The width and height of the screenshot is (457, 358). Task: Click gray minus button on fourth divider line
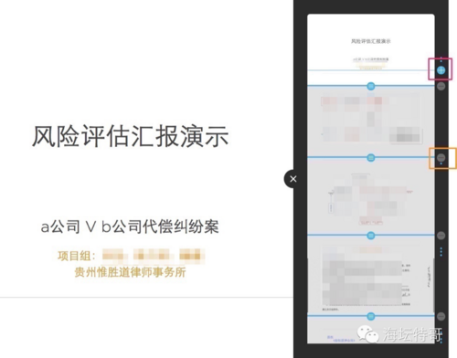(441, 317)
